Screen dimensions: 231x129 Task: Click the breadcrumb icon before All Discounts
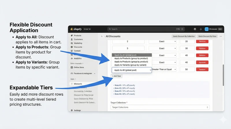102,36
